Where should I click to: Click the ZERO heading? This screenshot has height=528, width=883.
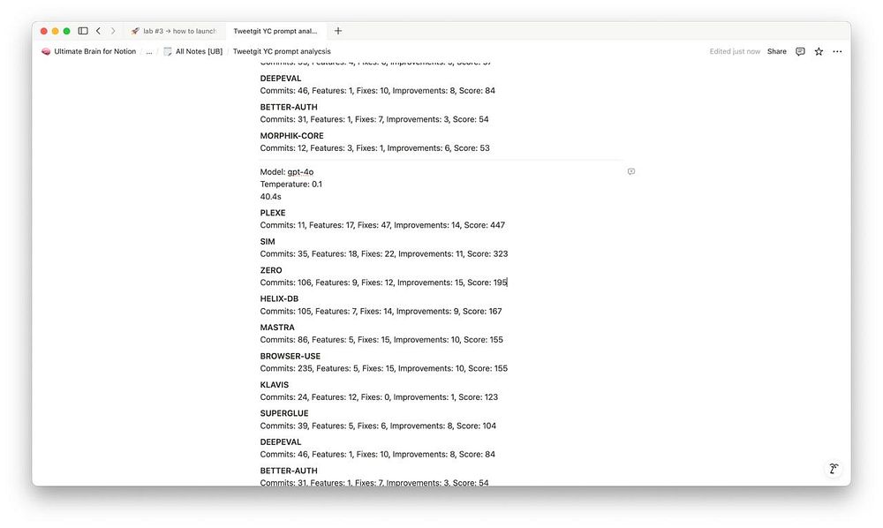pos(271,270)
